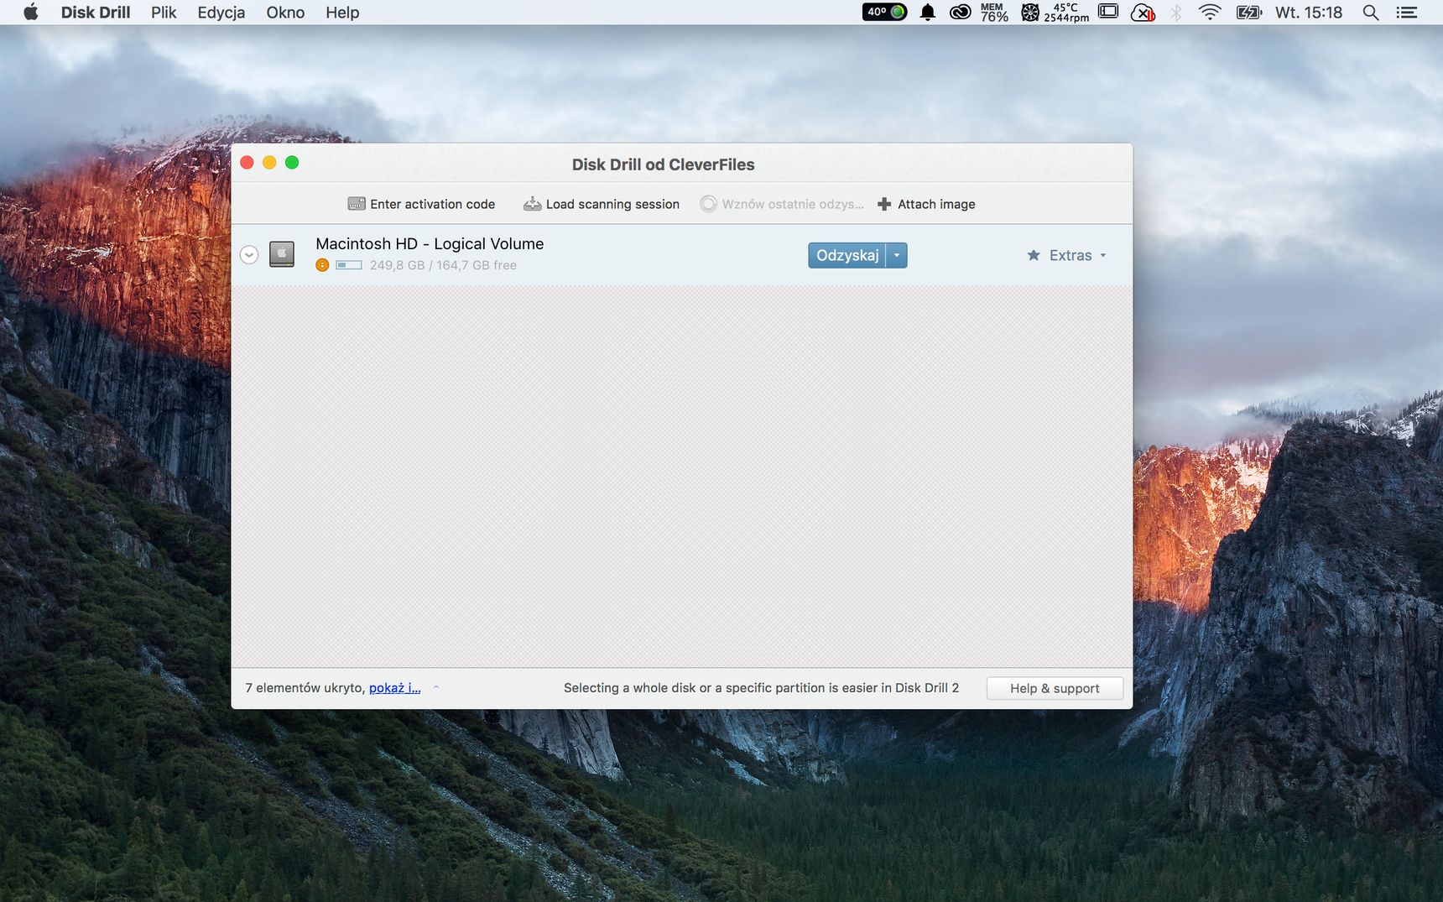Viewport: 1443px width, 902px height.
Task: Click the Odzyskaj recover button
Action: [x=847, y=255]
